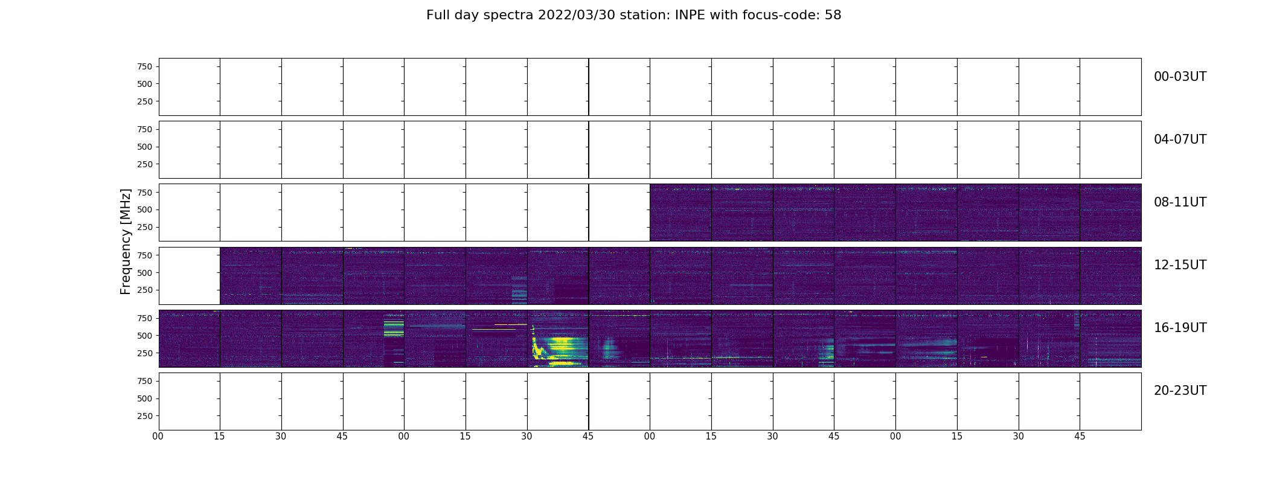Click the 750 tick in the 00-03UT row
1268x483 pixels.
145,67
